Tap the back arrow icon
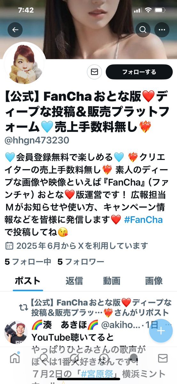The width and height of the screenshot is (177, 384). point(15,30)
